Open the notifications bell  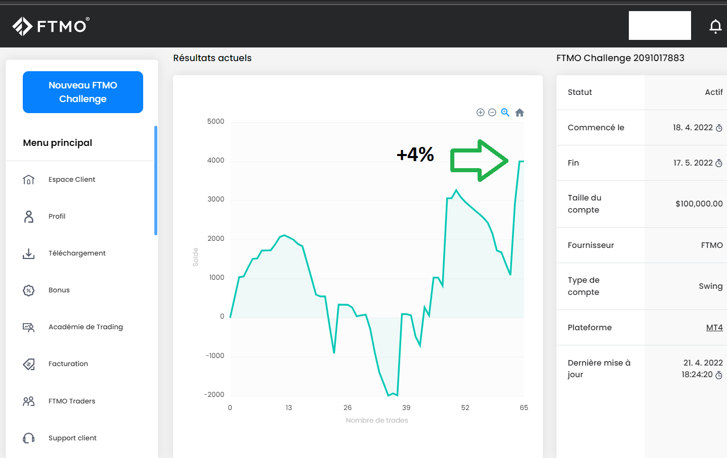coord(715,26)
